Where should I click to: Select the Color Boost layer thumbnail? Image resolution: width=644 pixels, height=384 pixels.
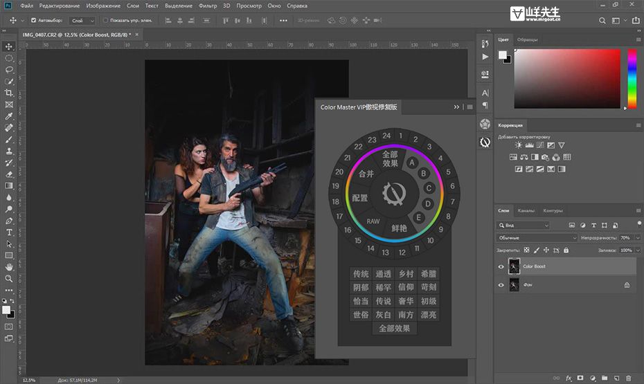pos(515,266)
